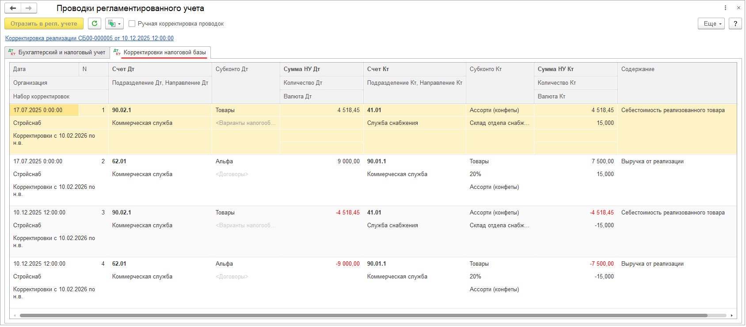This screenshot has height=327, width=746.
Task: Close the form with the X icon
Action: [x=738, y=8]
